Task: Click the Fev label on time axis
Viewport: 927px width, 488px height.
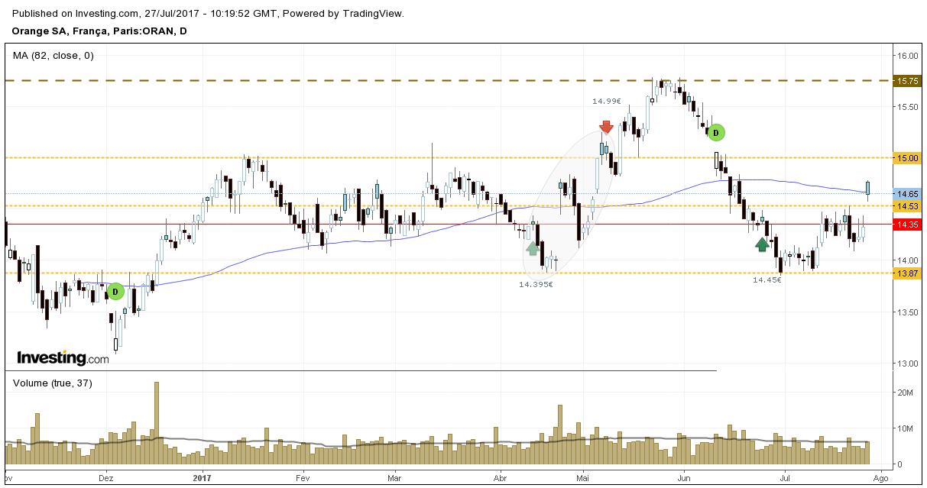Action: click(302, 478)
